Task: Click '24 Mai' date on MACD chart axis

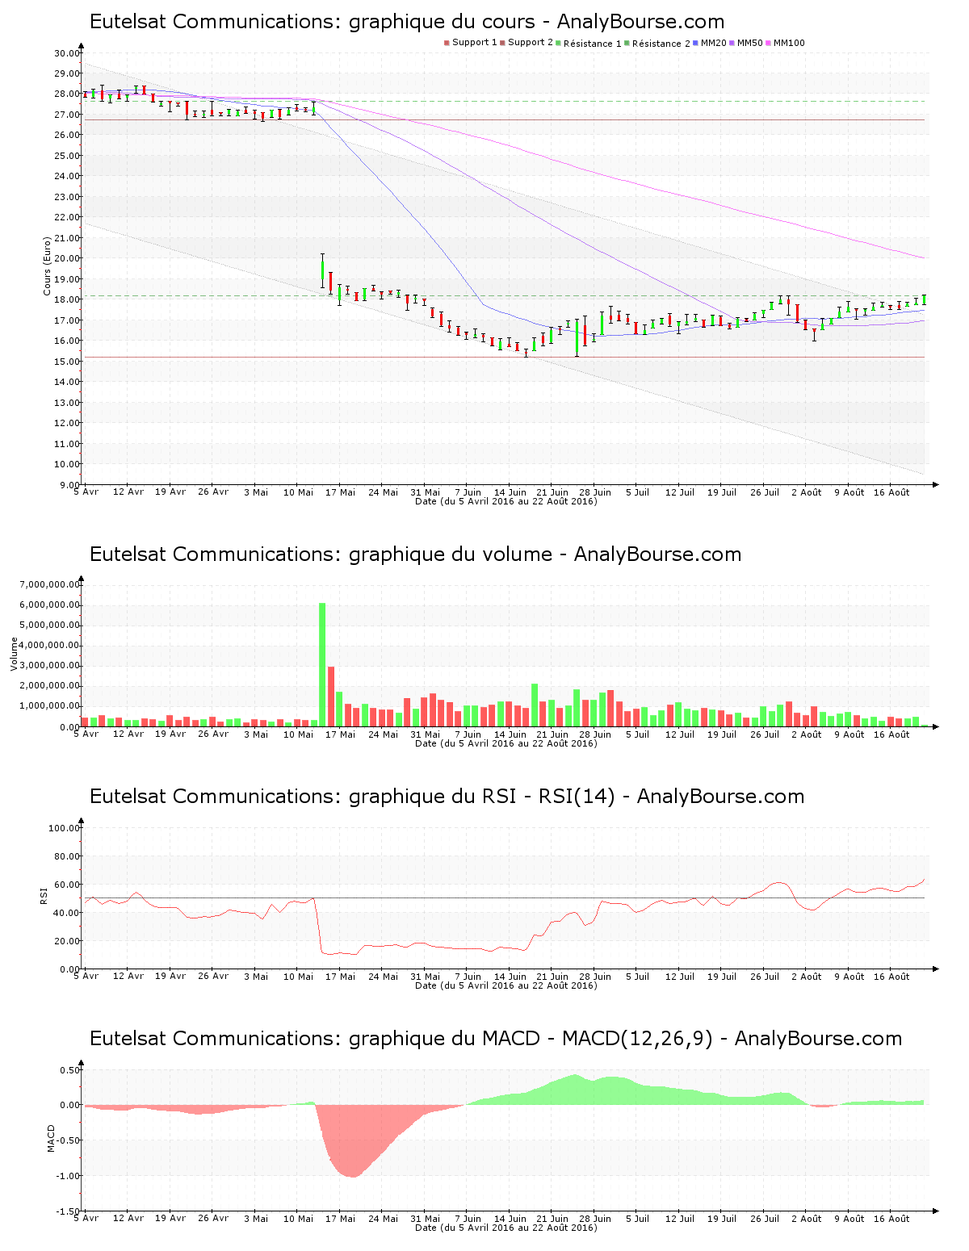Action: [x=383, y=1219]
